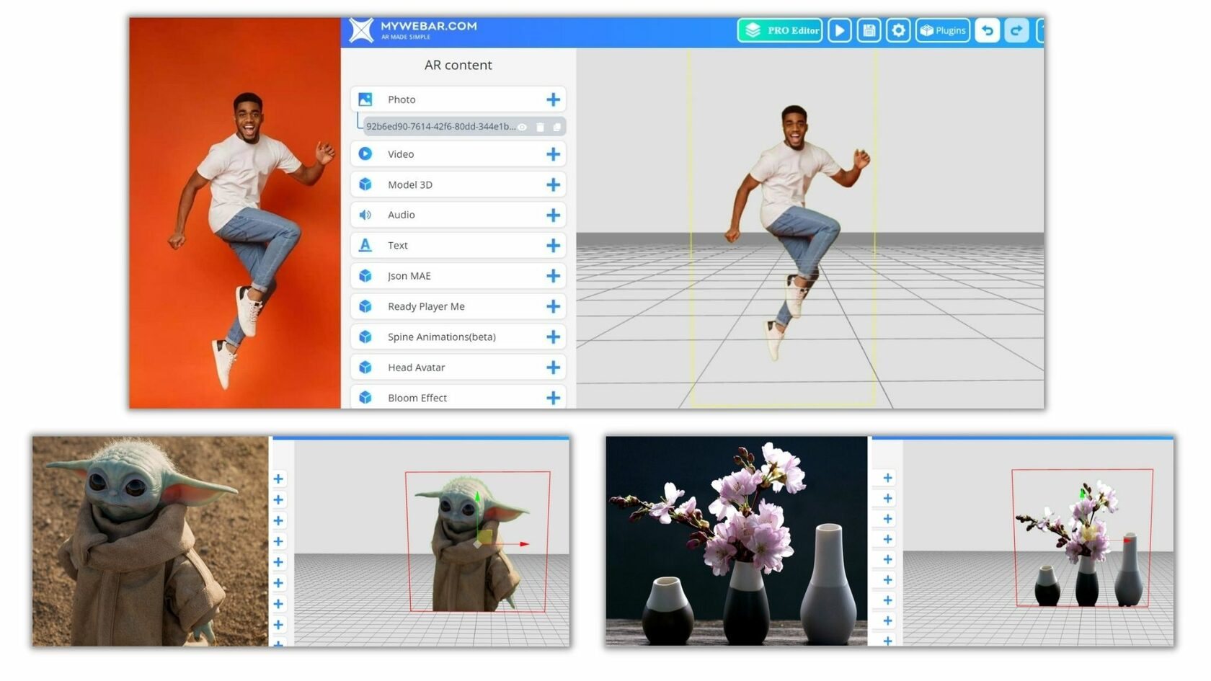1211x681 pixels.
Task: Click the play preview button in top toolbar
Action: (x=839, y=30)
